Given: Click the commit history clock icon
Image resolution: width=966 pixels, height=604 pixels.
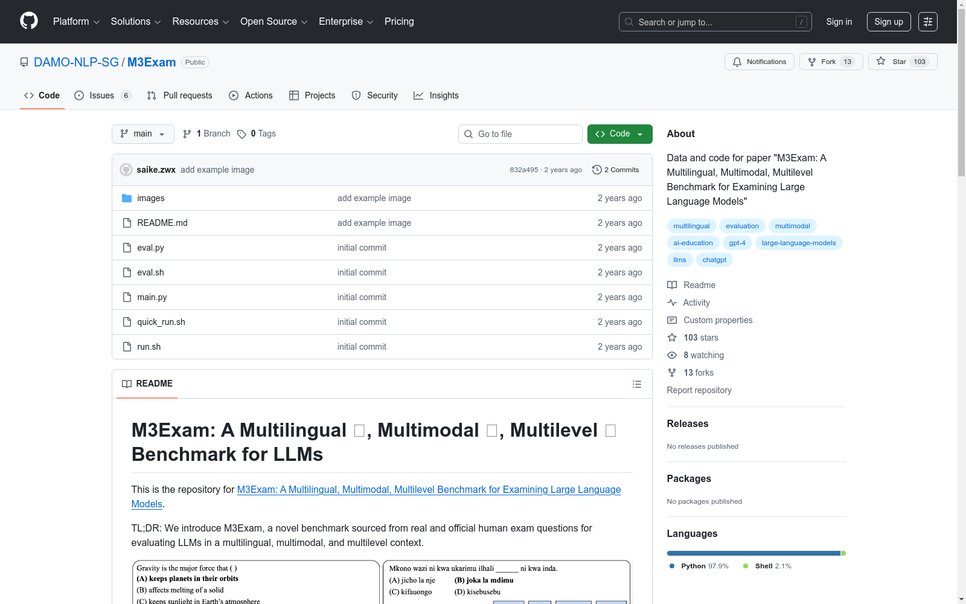Looking at the screenshot, I should (597, 170).
